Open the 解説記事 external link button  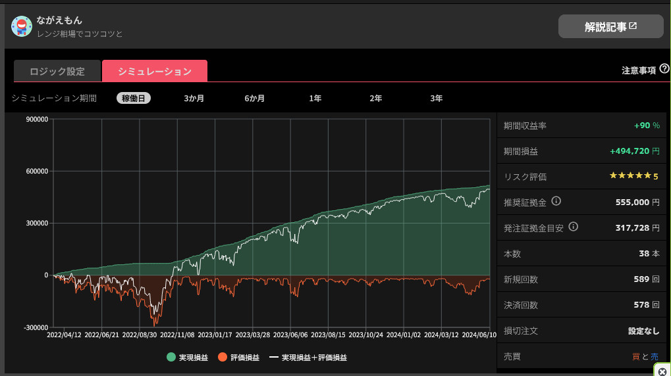(x=610, y=26)
